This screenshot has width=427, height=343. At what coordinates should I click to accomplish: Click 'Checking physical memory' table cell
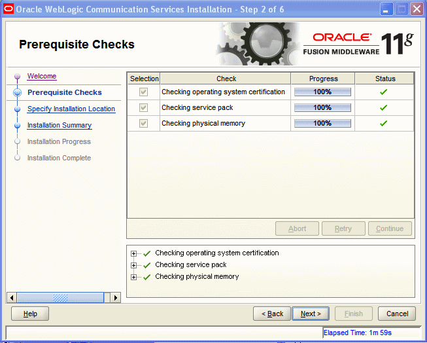pos(225,123)
